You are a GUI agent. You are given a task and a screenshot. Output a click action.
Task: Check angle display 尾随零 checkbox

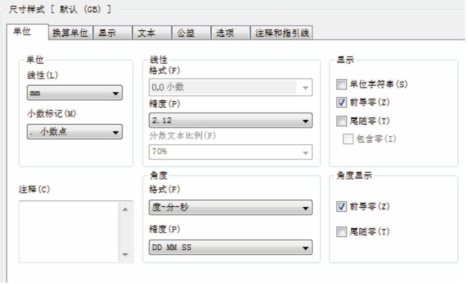point(342,232)
